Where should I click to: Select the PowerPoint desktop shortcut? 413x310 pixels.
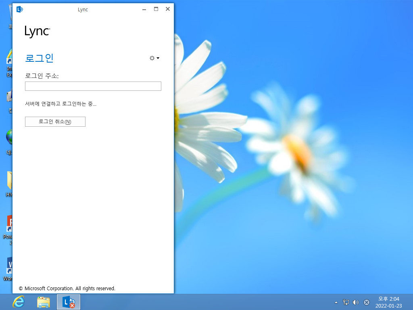(8, 230)
